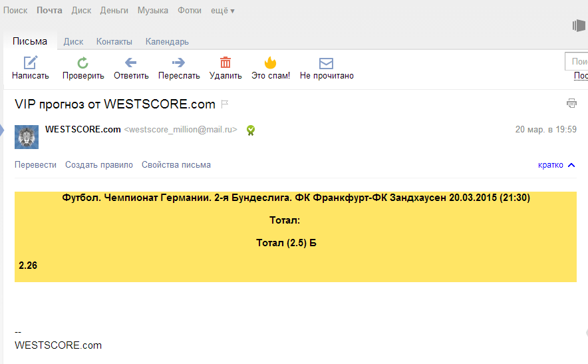
Task: Click the WESTSCORE sender avatar thumbnail
Action: point(27,136)
